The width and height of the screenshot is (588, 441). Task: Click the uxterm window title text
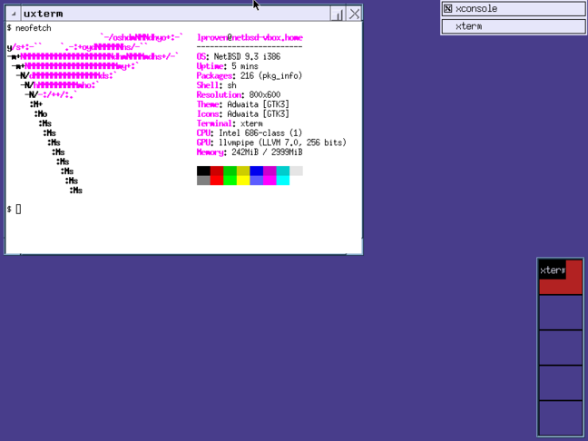coord(44,14)
